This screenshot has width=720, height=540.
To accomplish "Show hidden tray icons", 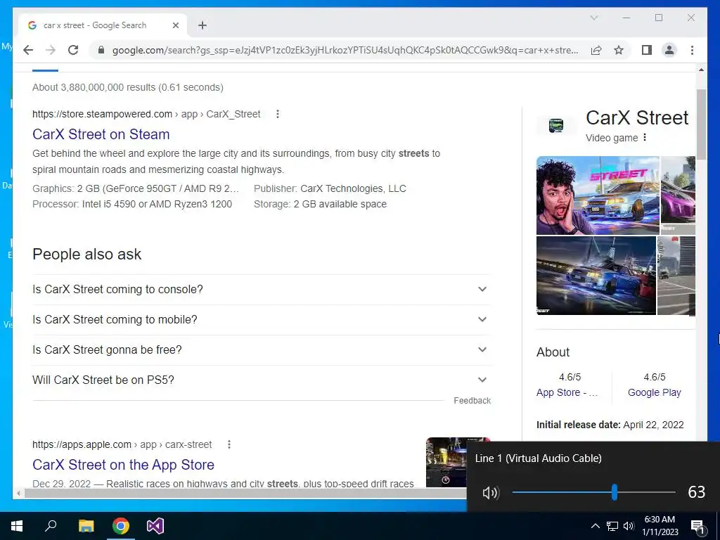I will pos(595,526).
